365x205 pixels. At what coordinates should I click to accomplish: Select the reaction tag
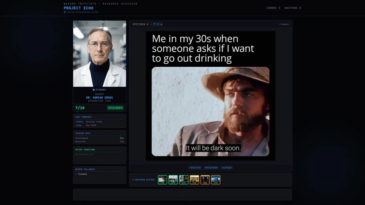click(195, 167)
